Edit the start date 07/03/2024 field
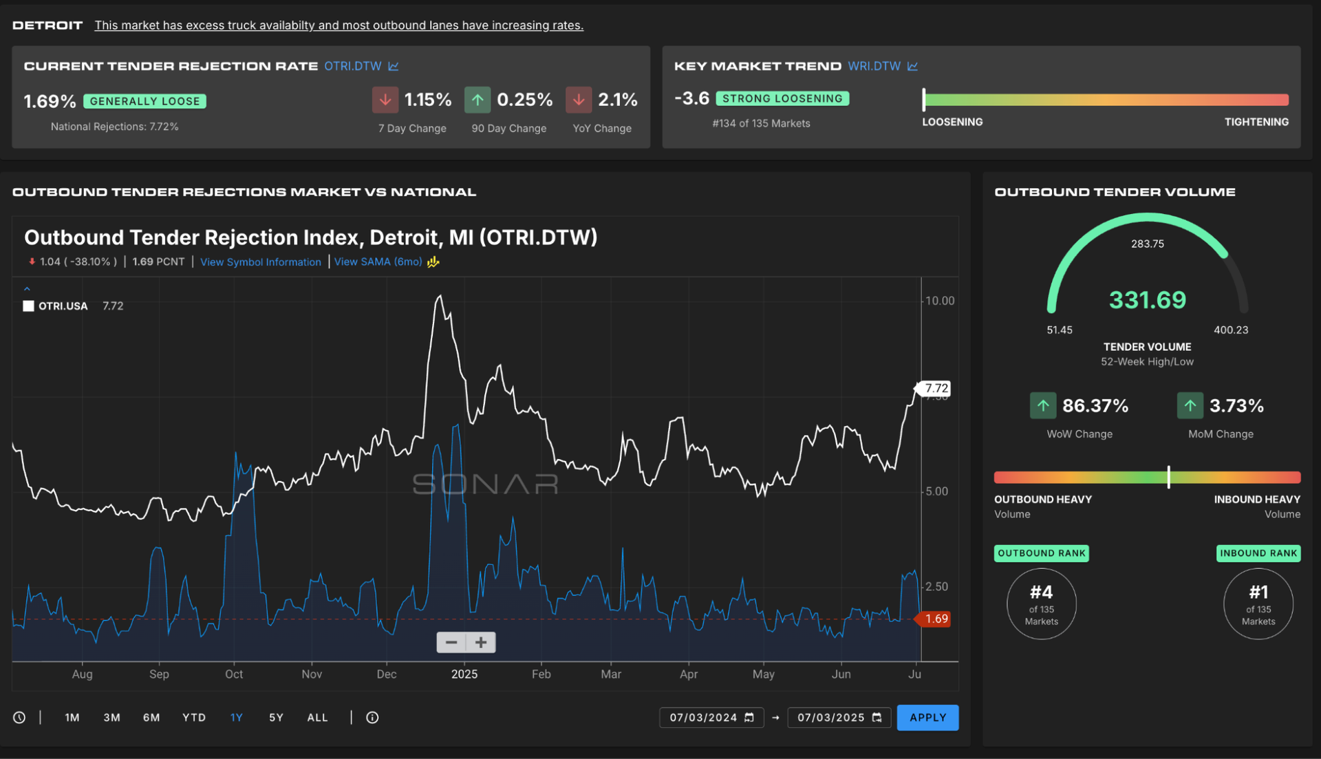Image resolution: width=1321 pixels, height=759 pixels. [711, 718]
